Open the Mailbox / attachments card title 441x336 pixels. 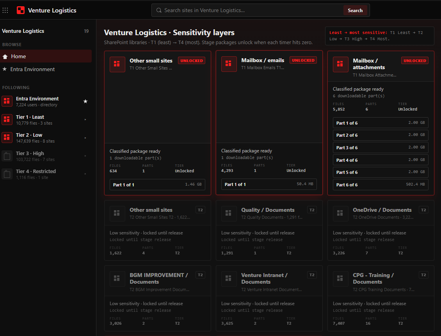pos(369,64)
